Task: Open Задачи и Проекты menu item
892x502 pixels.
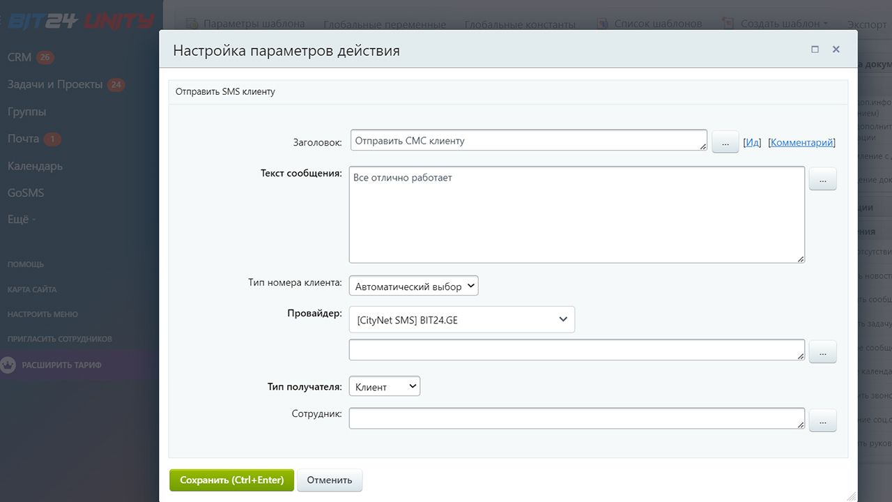Action: [55, 84]
